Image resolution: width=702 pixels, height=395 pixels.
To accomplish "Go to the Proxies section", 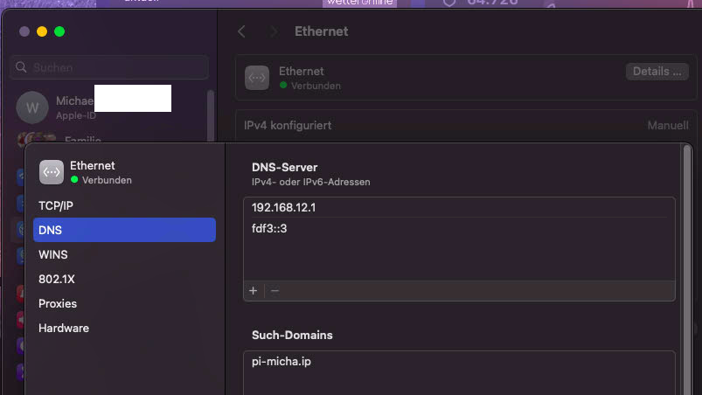I will (58, 303).
